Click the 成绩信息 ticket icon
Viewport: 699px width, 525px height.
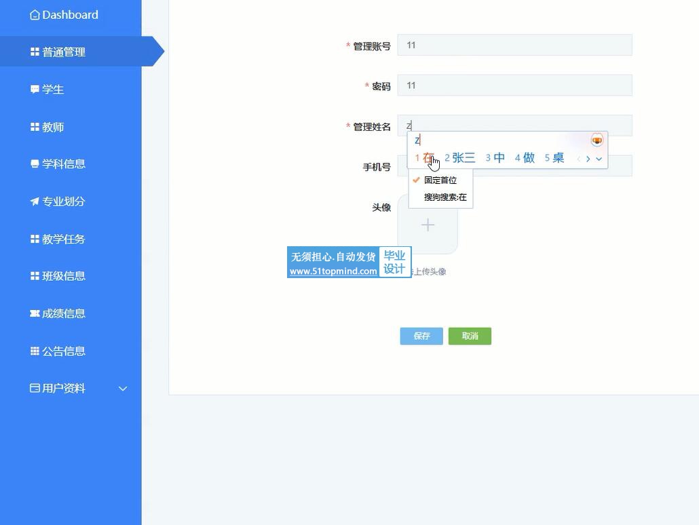(x=35, y=313)
